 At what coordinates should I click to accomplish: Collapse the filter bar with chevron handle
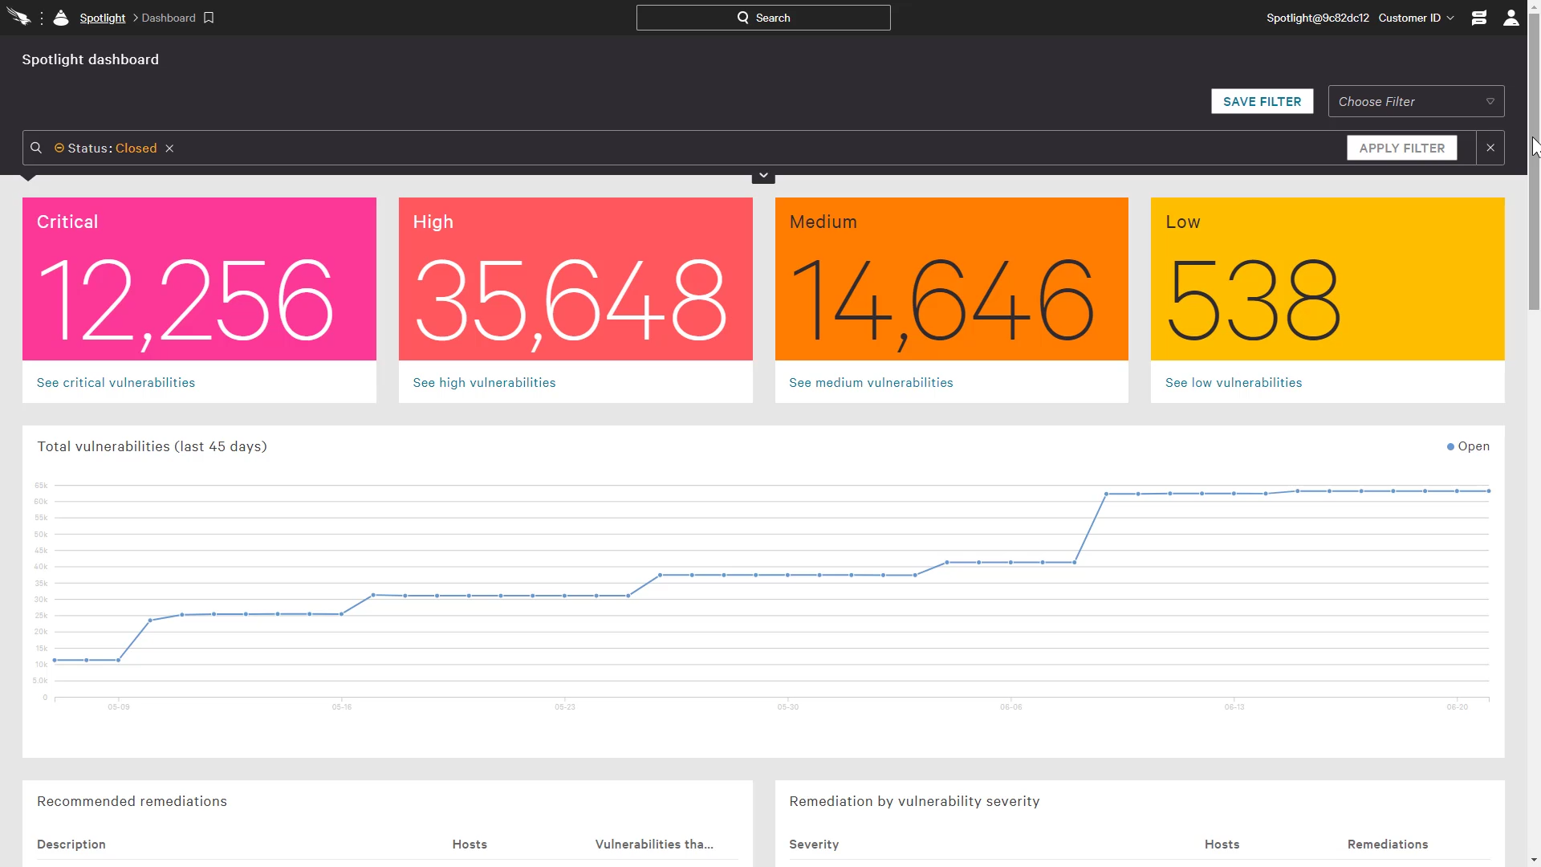(x=763, y=176)
